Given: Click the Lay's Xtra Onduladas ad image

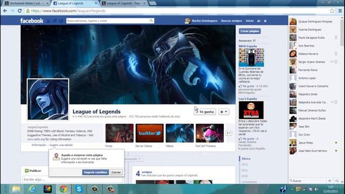Looking at the screenshot, I should tap(251, 110).
